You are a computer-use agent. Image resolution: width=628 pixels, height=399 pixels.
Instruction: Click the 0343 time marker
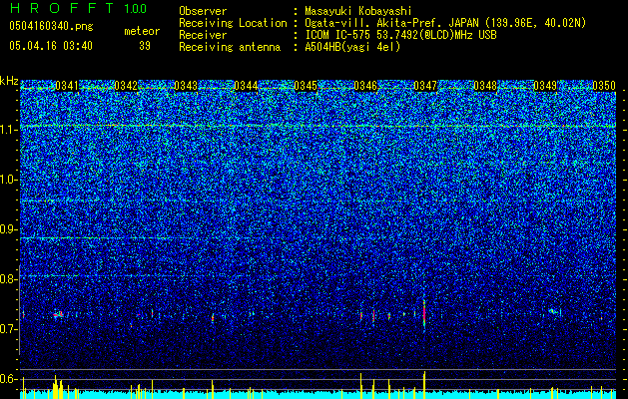coord(186,86)
